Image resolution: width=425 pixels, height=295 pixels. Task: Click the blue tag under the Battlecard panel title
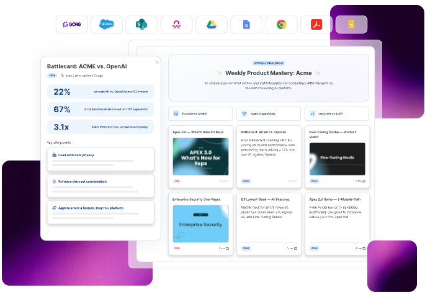[52, 76]
